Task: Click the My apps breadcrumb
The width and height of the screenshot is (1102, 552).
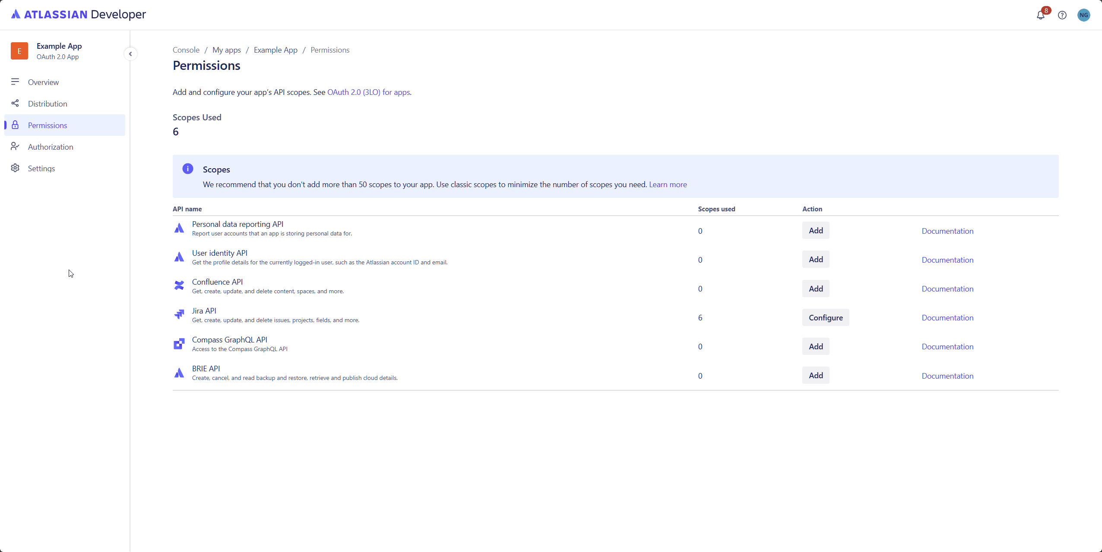Action: click(226, 50)
